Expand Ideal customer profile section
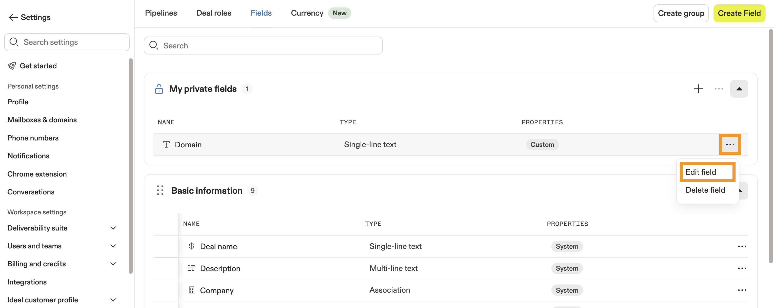This screenshot has height=308, width=774. 113,300
